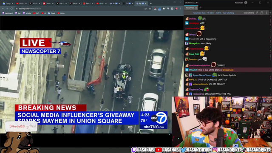Open the activity bookmark
Screen dimensions: 272x153
[x=27, y=13]
